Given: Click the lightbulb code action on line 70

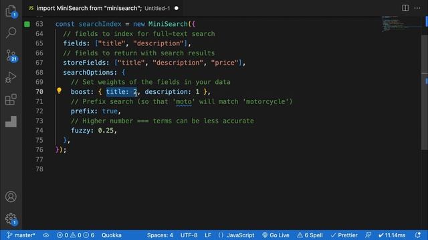Looking at the screenshot, I should click(59, 91).
